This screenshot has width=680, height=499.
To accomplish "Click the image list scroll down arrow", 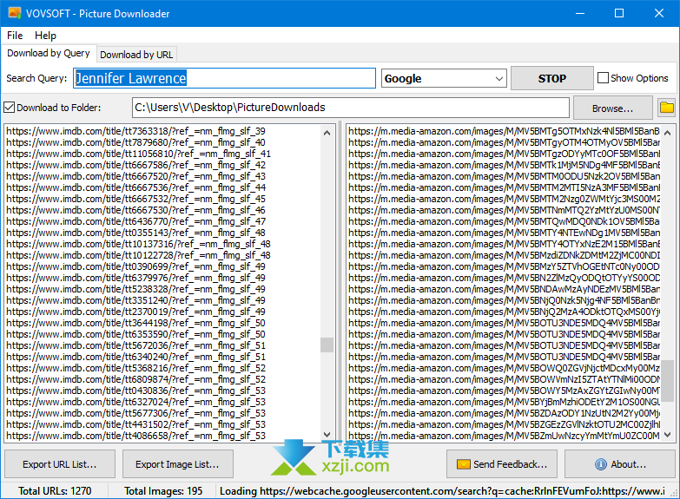I will tap(668, 435).
